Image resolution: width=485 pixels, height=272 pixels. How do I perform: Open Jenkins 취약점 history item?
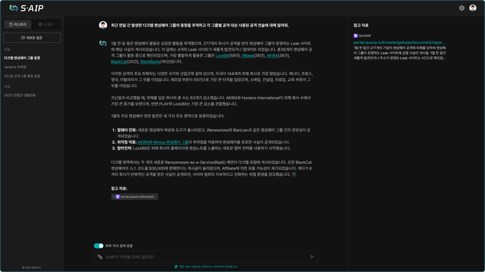(x=15, y=67)
